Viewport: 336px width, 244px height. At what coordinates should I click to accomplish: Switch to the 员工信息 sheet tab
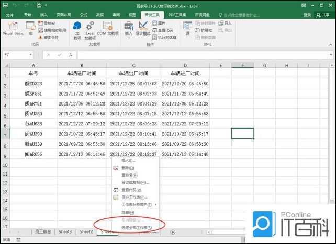pyautogui.click(x=43, y=231)
